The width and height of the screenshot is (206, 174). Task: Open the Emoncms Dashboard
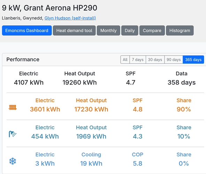pos(27,31)
